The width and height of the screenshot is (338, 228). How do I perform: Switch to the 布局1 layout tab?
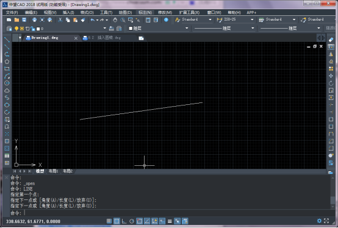tap(53, 171)
